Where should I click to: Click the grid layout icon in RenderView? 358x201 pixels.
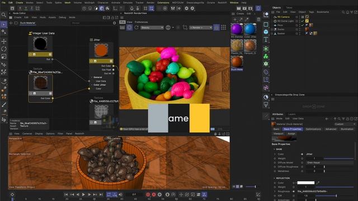(224, 27)
